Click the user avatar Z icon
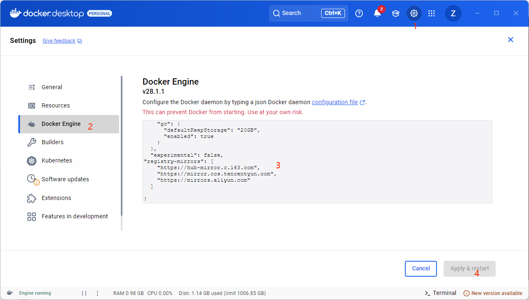 tap(453, 13)
